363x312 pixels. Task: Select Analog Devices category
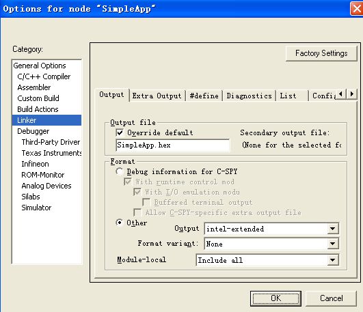click(x=46, y=186)
